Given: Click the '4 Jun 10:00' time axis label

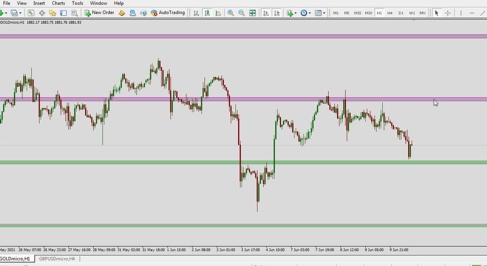Looking at the screenshot, I should click(x=275, y=250).
